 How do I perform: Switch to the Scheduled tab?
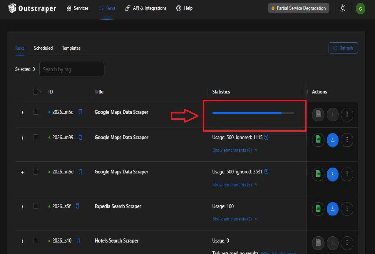pos(43,48)
